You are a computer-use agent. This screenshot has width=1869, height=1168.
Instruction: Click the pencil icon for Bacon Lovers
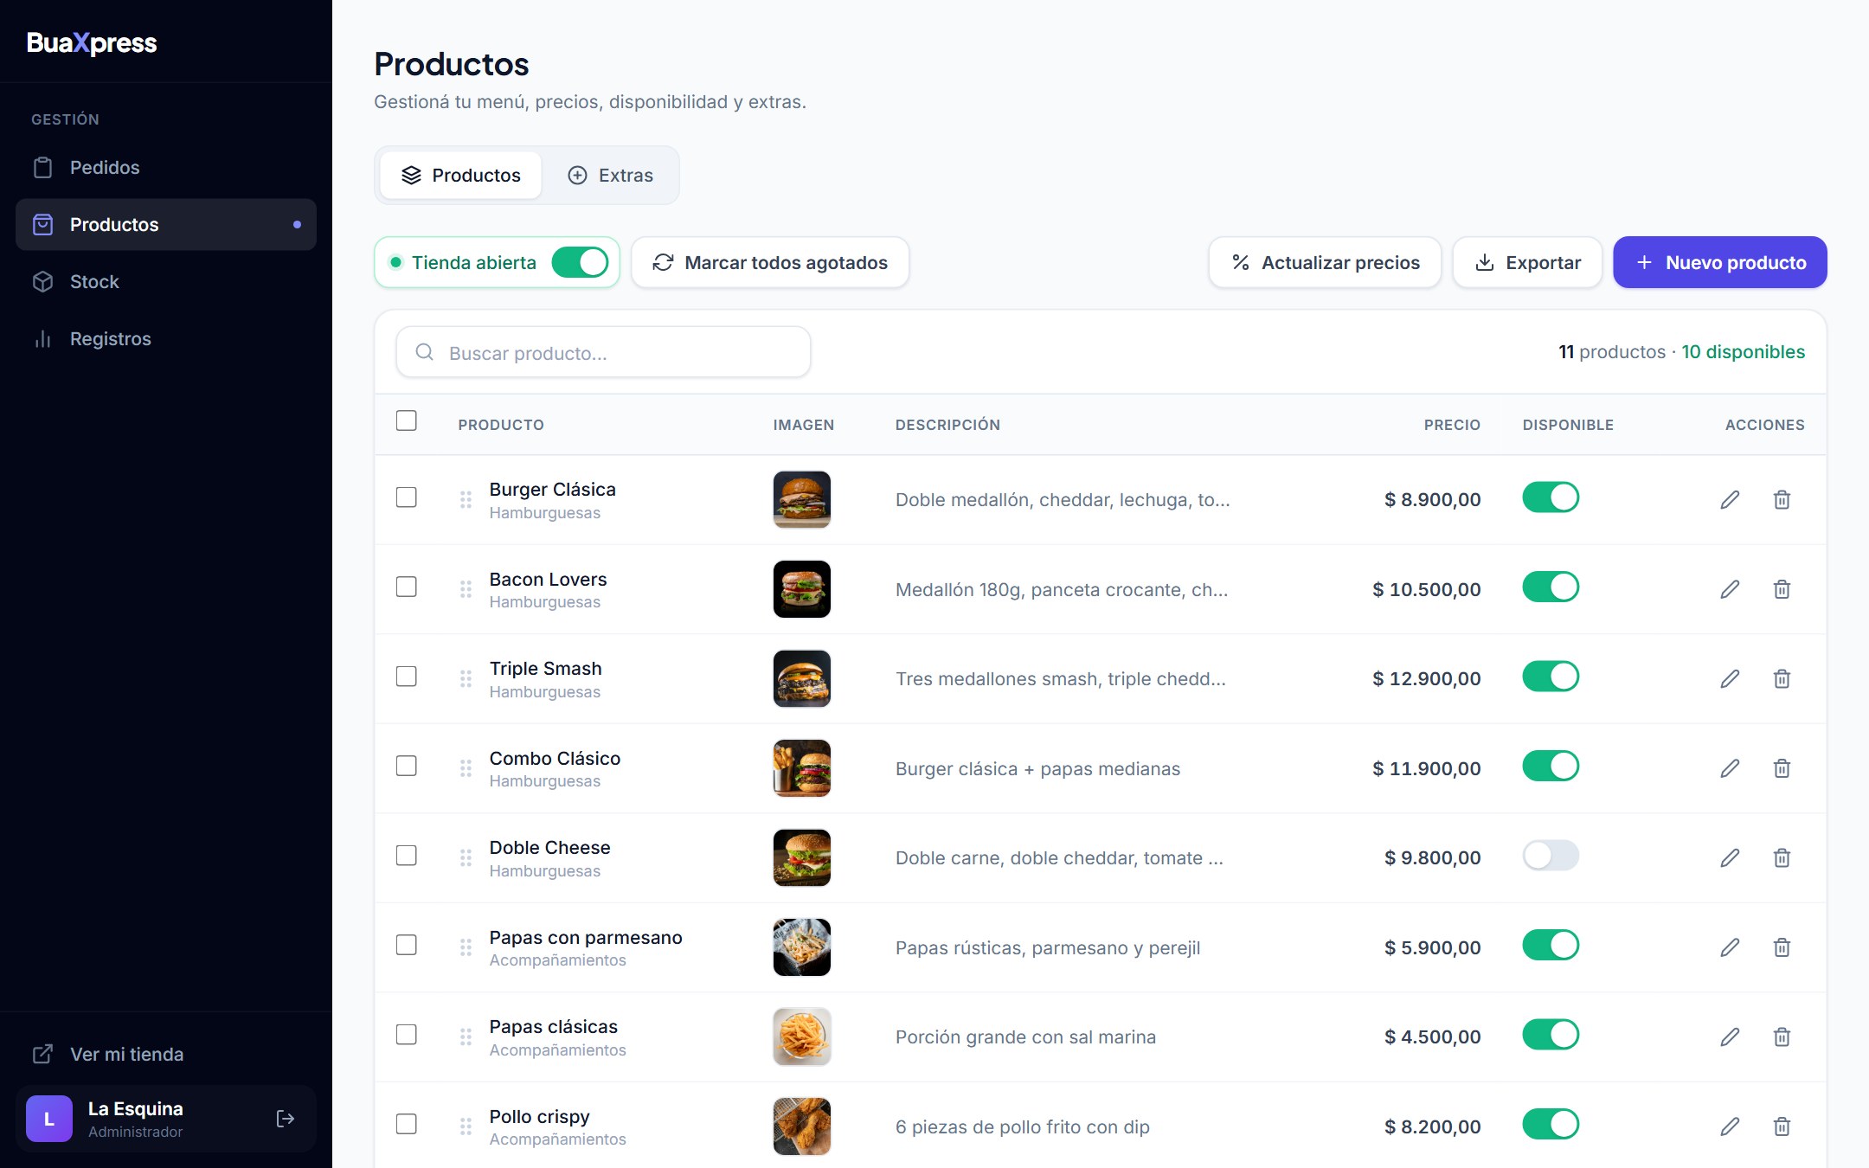click(1730, 589)
